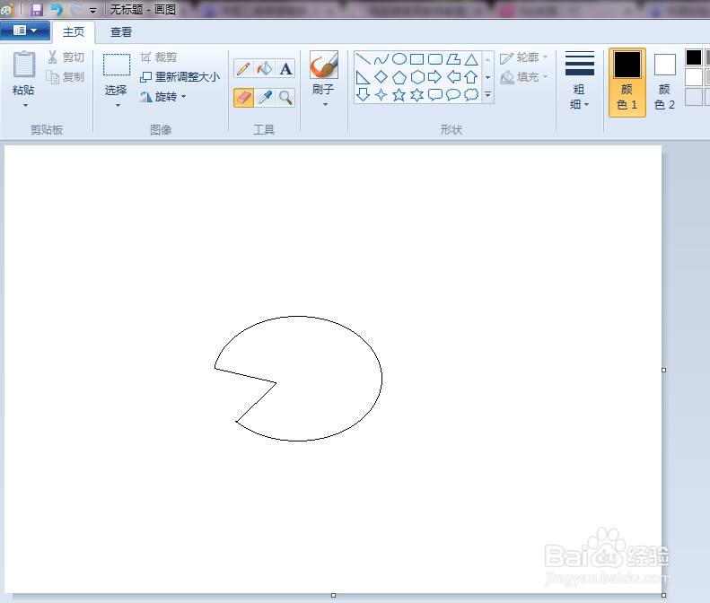
Task: Open the 填充 fill dropdown
Action: point(524,77)
